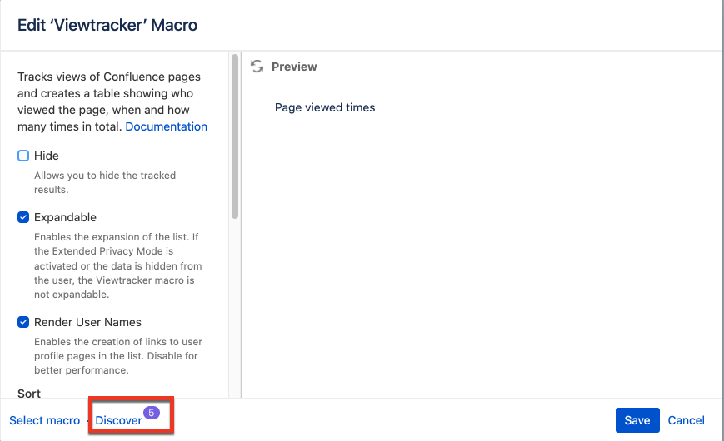
Task: Open the Documentation link
Action: pos(167,126)
